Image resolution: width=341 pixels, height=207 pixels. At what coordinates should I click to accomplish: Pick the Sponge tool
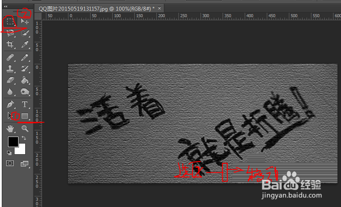click(x=25, y=92)
